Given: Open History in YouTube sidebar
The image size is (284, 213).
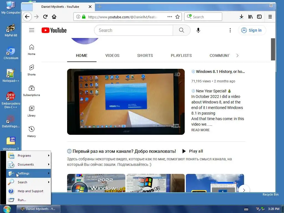Looking at the screenshot, I should click(32, 132).
